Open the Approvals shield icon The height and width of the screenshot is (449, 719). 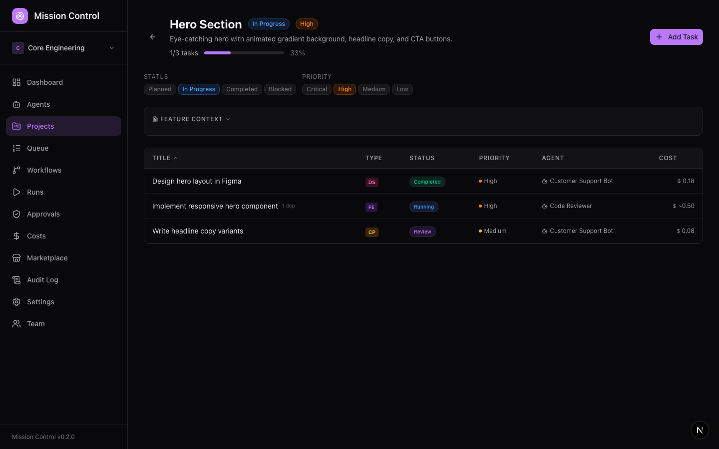[x=16, y=214]
